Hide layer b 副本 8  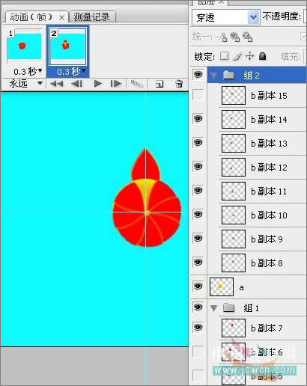[x=198, y=263]
